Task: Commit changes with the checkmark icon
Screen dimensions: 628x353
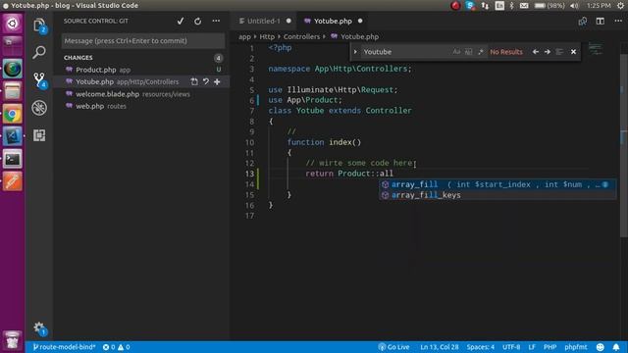Action: click(x=181, y=22)
